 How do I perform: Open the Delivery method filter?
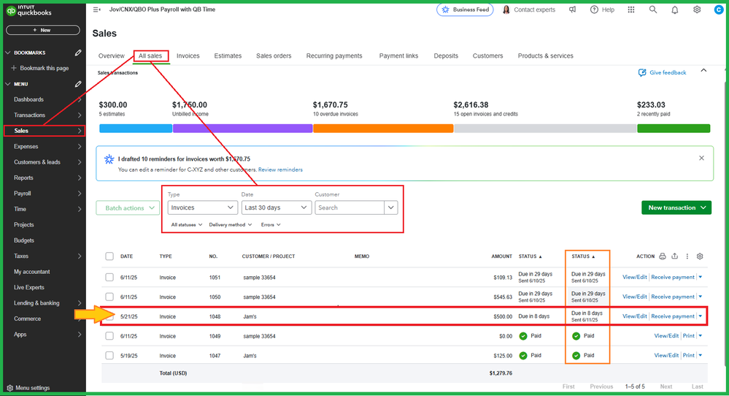click(x=230, y=225)
